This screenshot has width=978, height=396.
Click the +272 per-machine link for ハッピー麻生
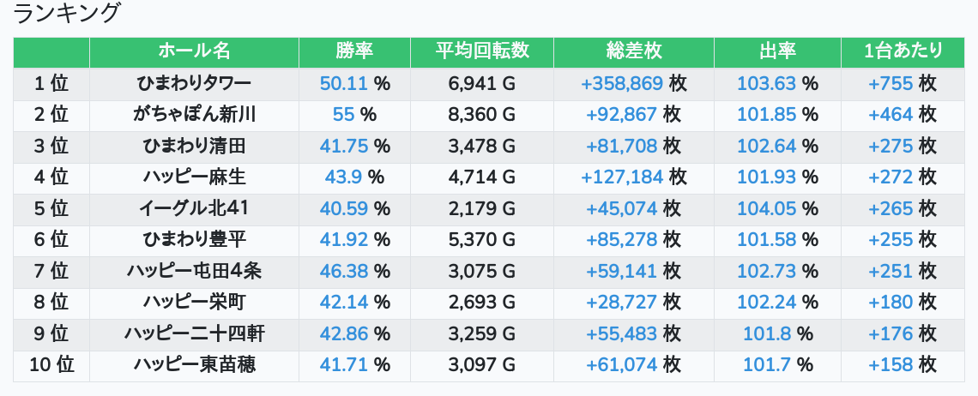tap(890, 177)
